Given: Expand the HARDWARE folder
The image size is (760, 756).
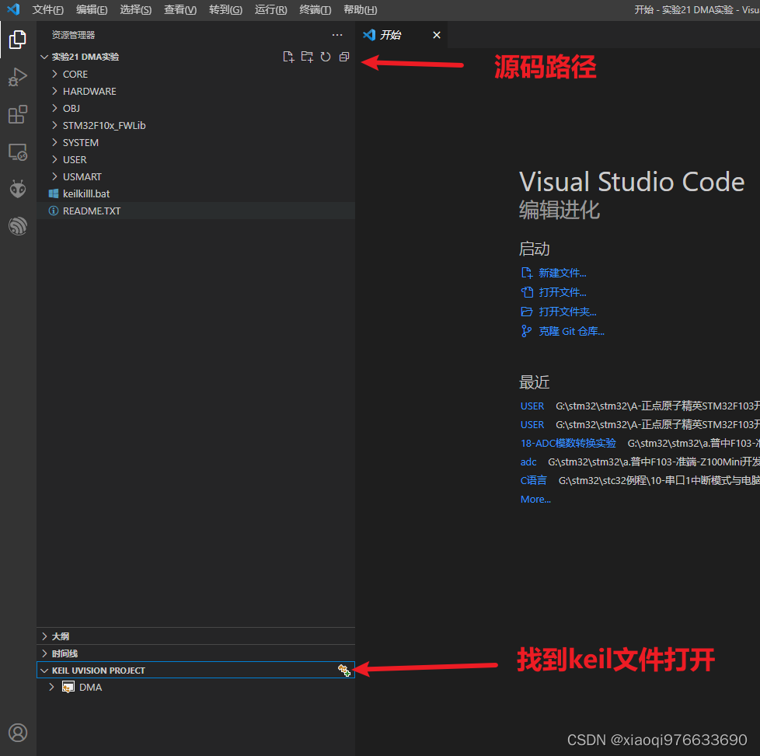Looking at the screenshot, I should pyautogui.click(x=196, y=91).
